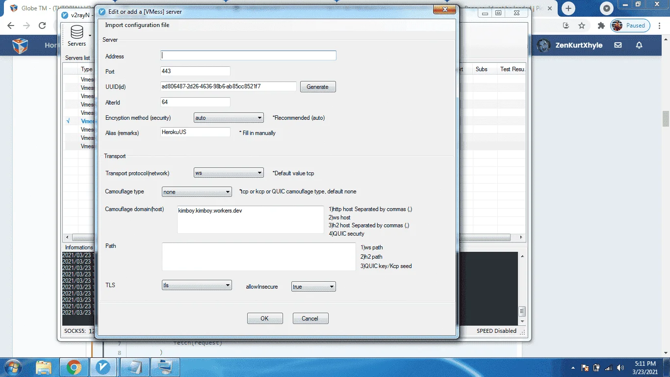The width and height of the screenshot is (670, 377).
Task: Cancel the VMess server dialog
Action: pos(310,319)
